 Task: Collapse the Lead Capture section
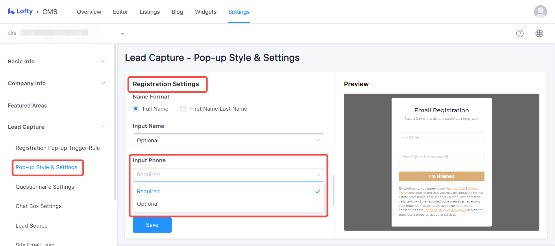point(103,127)
